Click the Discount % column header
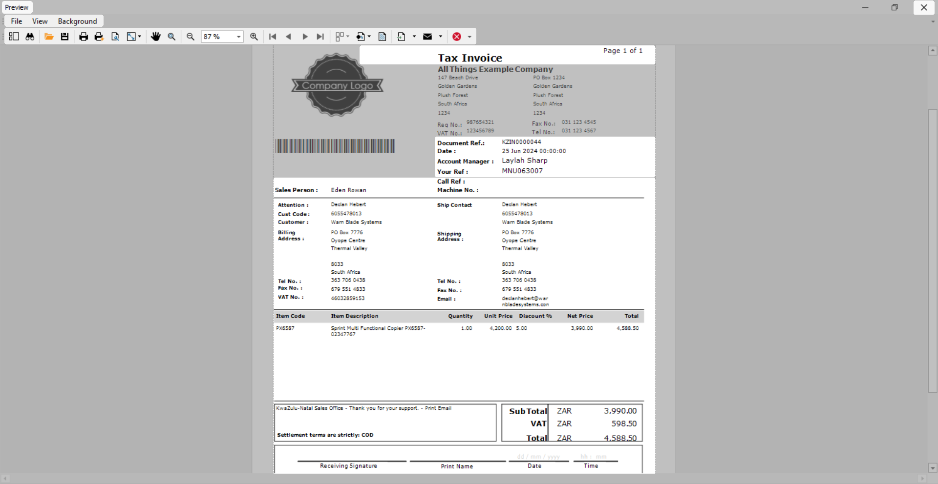Image resolution: width=938 pixels, height=484 pixels. tap(535, 316)
